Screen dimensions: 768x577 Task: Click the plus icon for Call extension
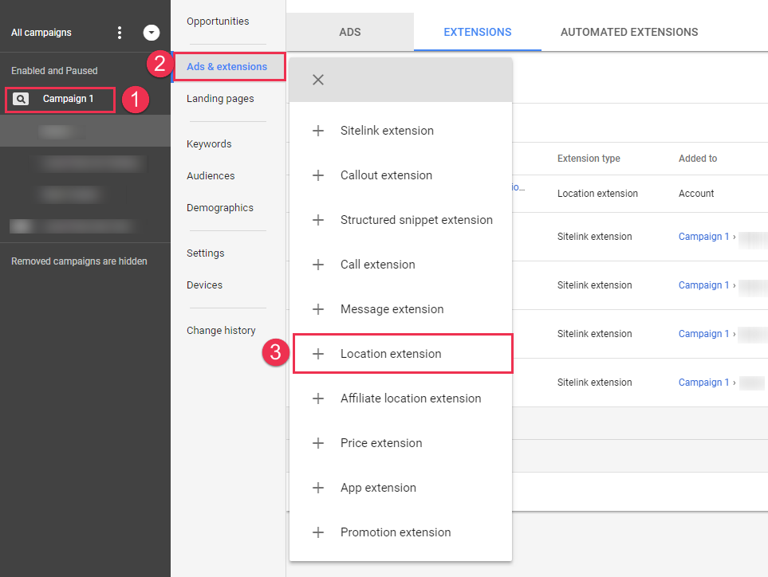click(x=318, y=265)
